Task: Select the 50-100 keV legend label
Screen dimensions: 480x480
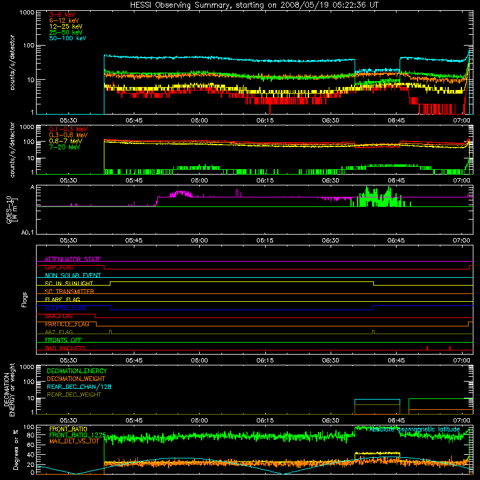Action: coord(68,38)
